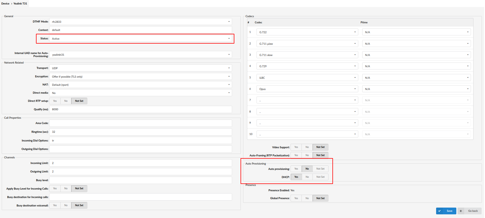Viewport: 485px width, 218px height.
Task: Set Direct RTP setup to Yes
Action: (x=55, y=101)
